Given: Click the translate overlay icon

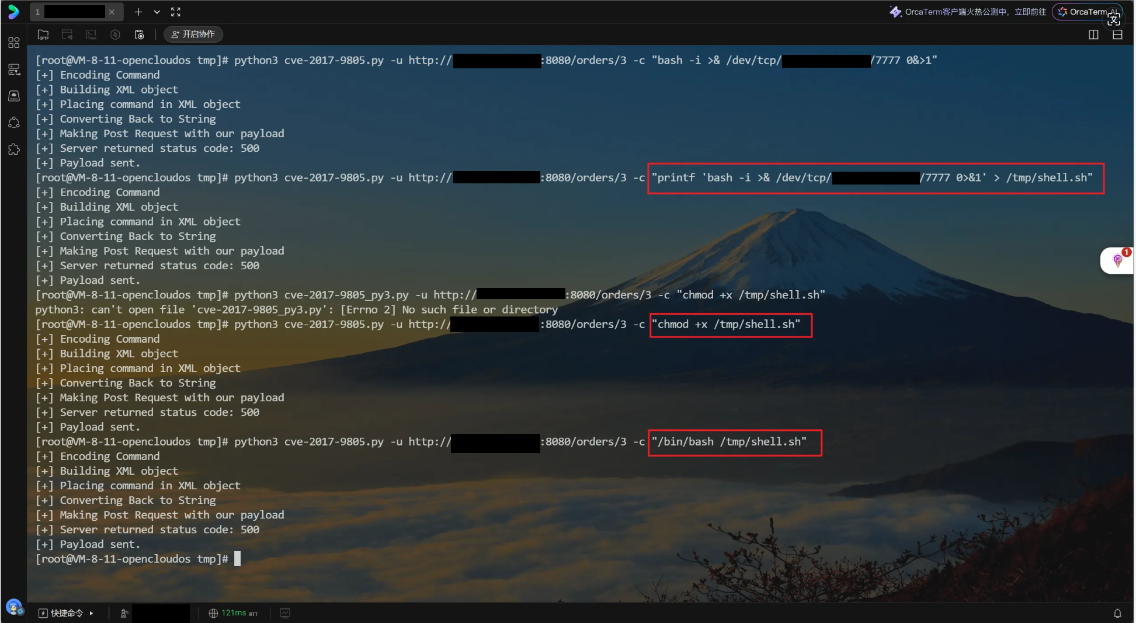Looking at the screenshot, I should [1114, 19].
